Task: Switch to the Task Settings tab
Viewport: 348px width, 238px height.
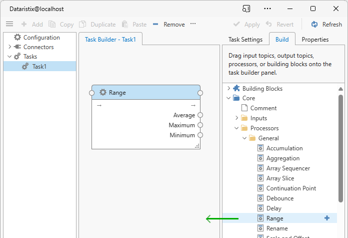Action: 245,40
